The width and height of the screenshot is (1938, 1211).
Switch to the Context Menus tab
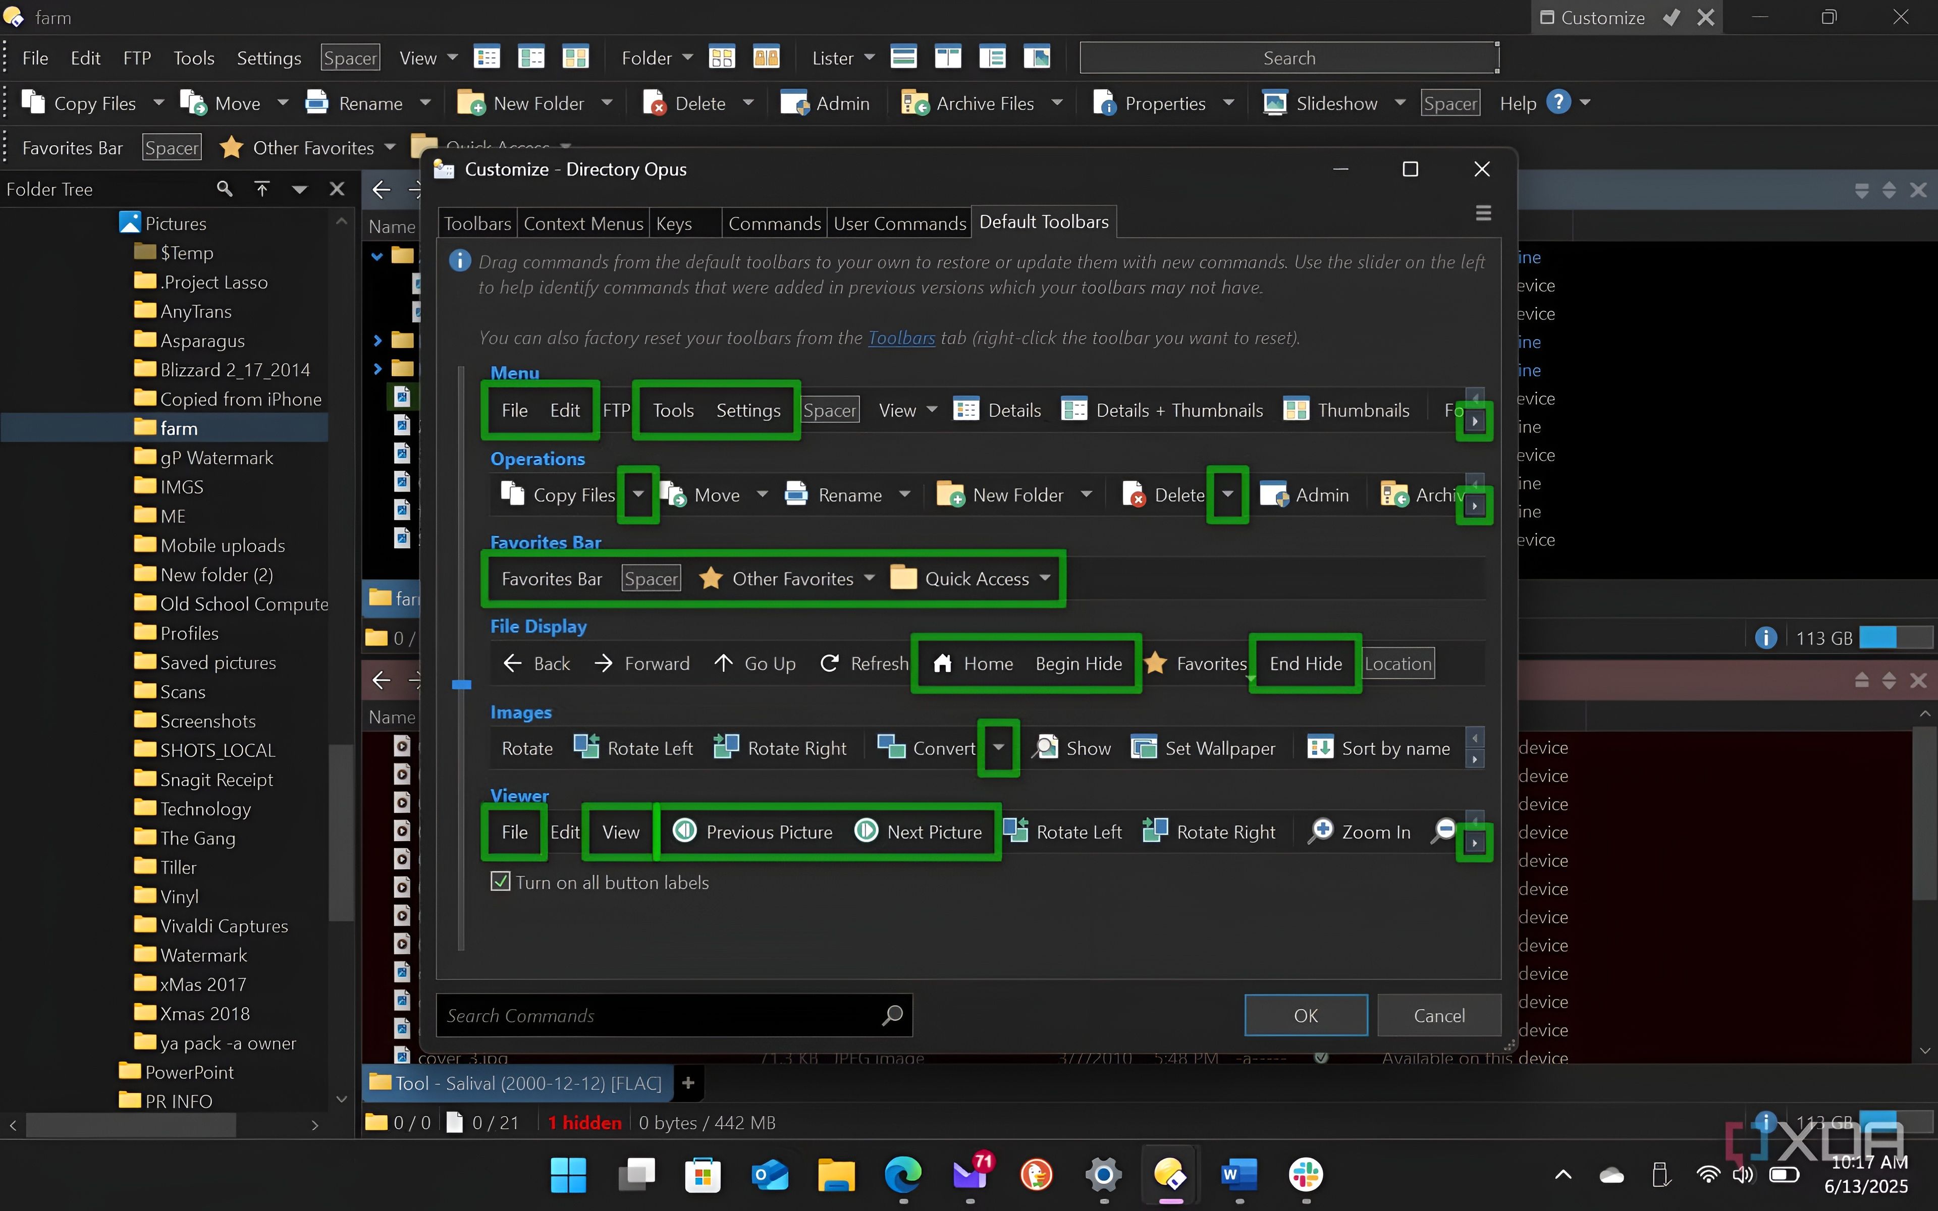(x=583, y=224)
